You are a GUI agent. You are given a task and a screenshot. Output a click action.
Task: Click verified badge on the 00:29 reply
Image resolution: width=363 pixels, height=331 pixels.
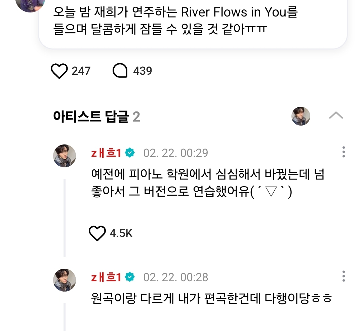130,153
